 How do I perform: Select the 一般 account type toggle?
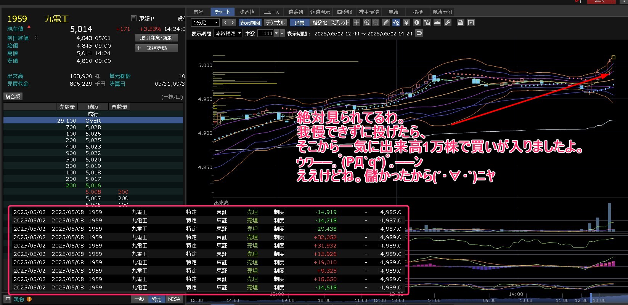[139, 299]
